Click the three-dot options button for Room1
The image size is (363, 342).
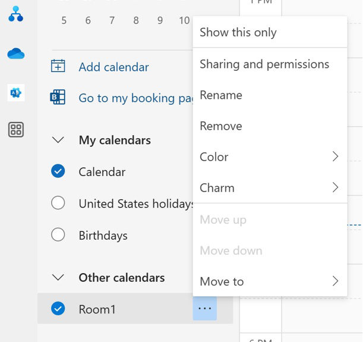tap(205, 308)
